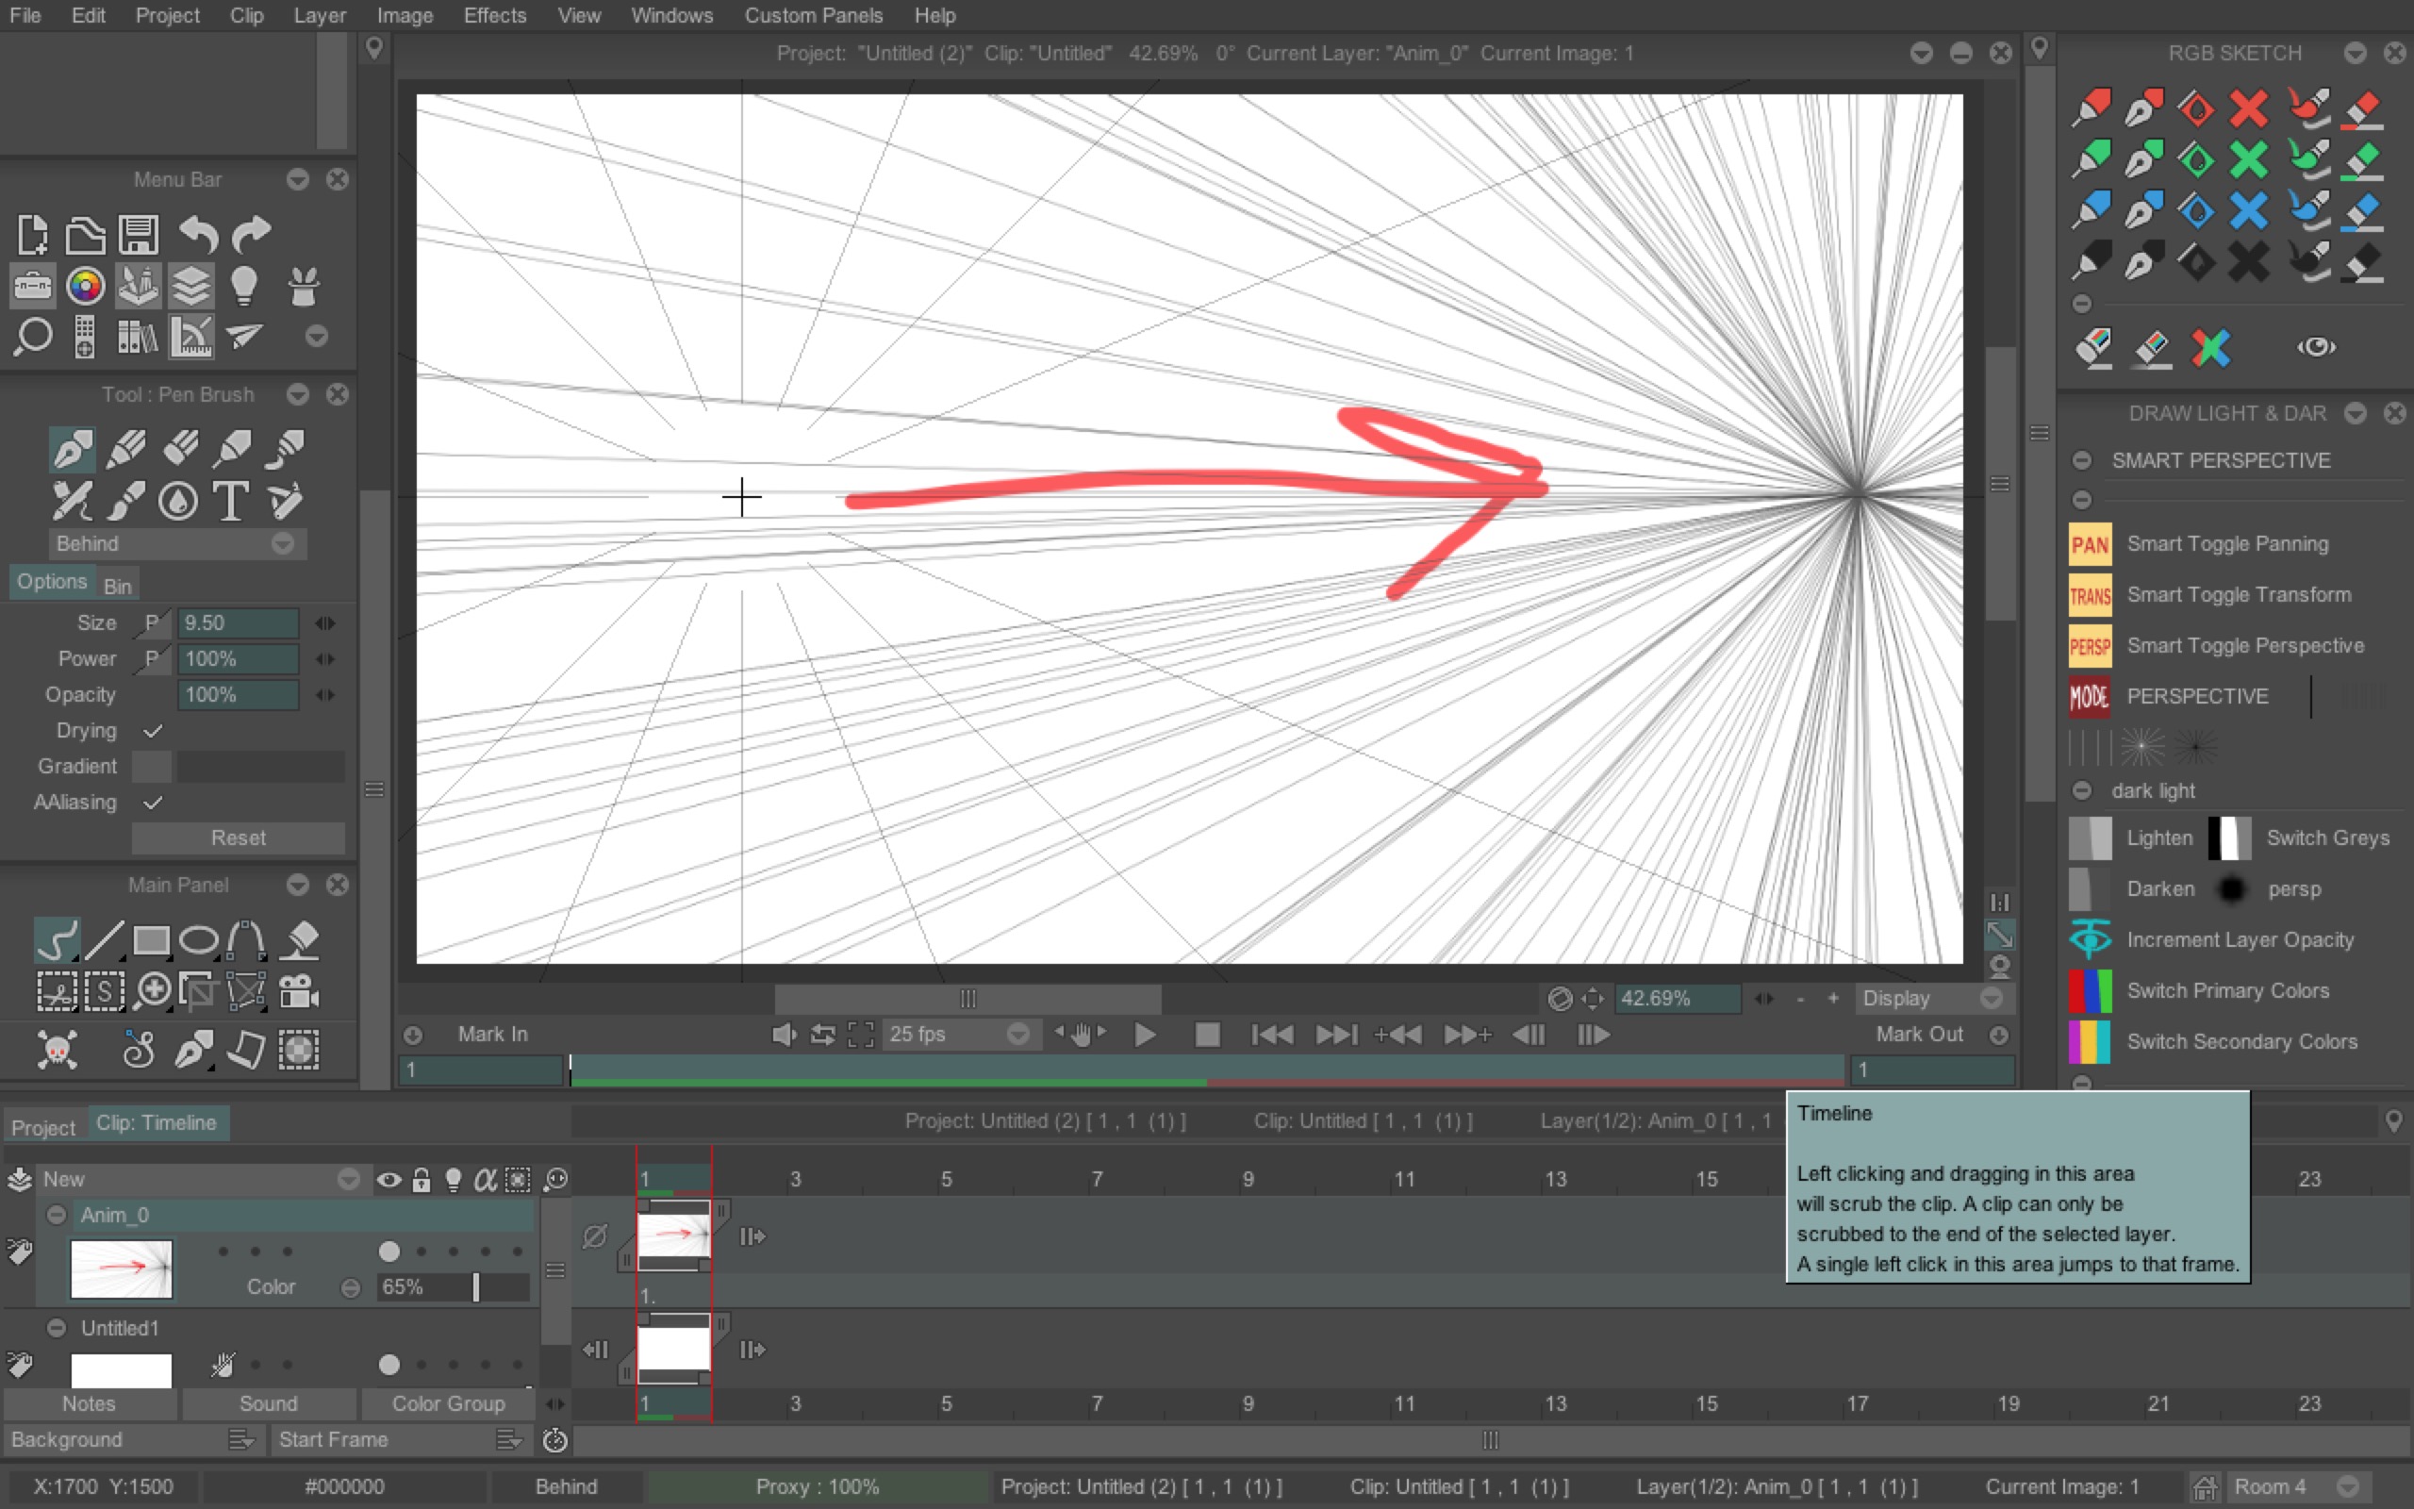Image resolution: width=2414 pixels, height=1509 pixels.
Task: Click the skull and crossbones icon
Action: click(57, 1049)
